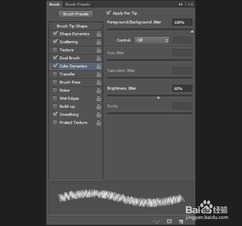Enable Texture checkbox
This screenshot has width=242, height=226.
pos(55,50)
